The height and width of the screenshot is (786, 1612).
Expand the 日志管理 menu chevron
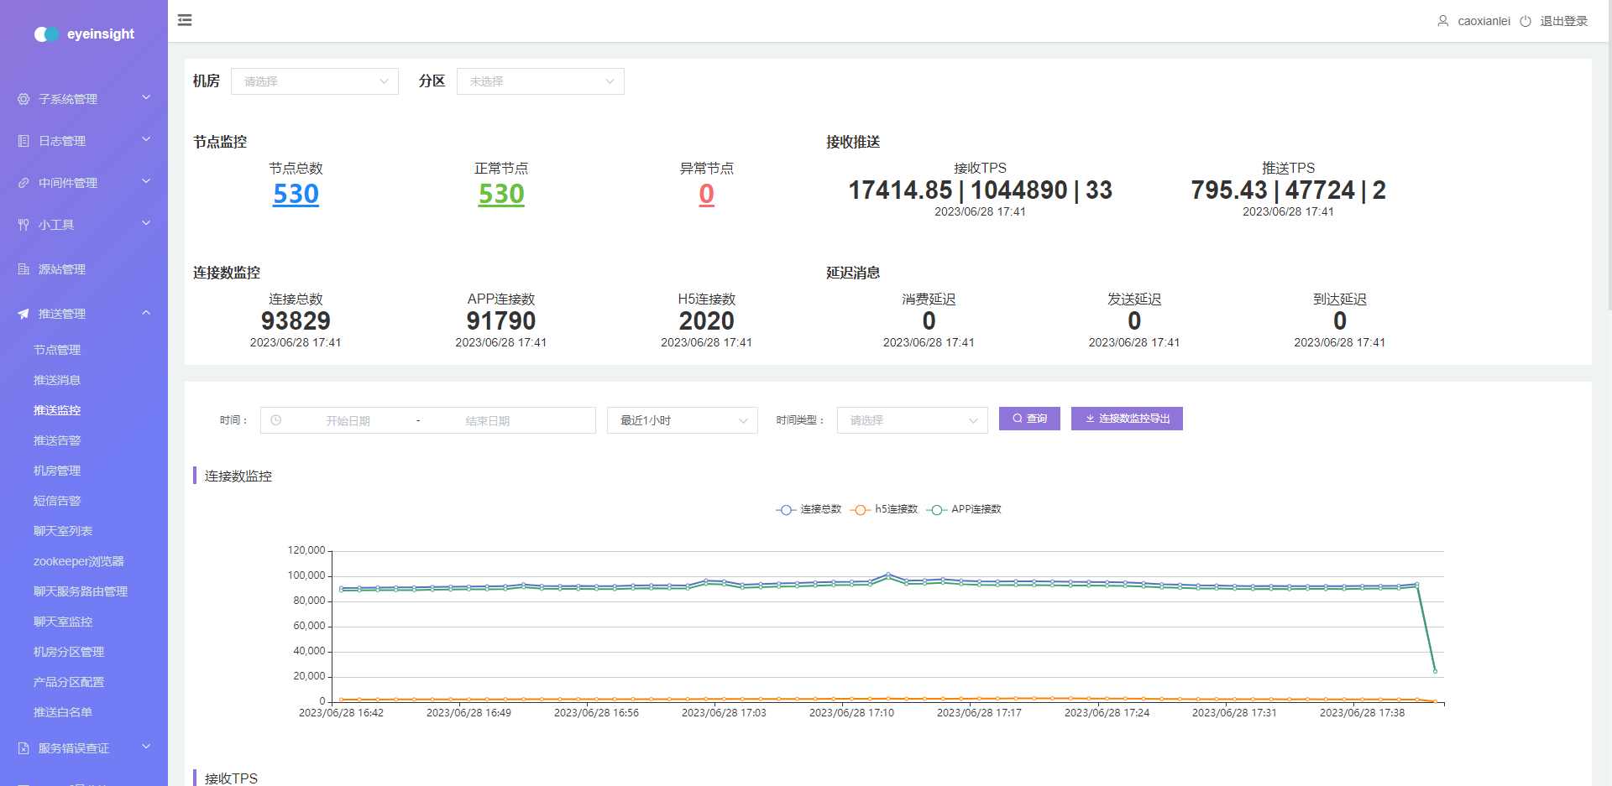[146, 140]
